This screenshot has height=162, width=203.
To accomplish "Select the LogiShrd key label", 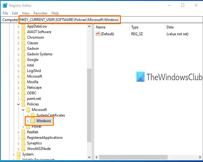I will (34, 71).
